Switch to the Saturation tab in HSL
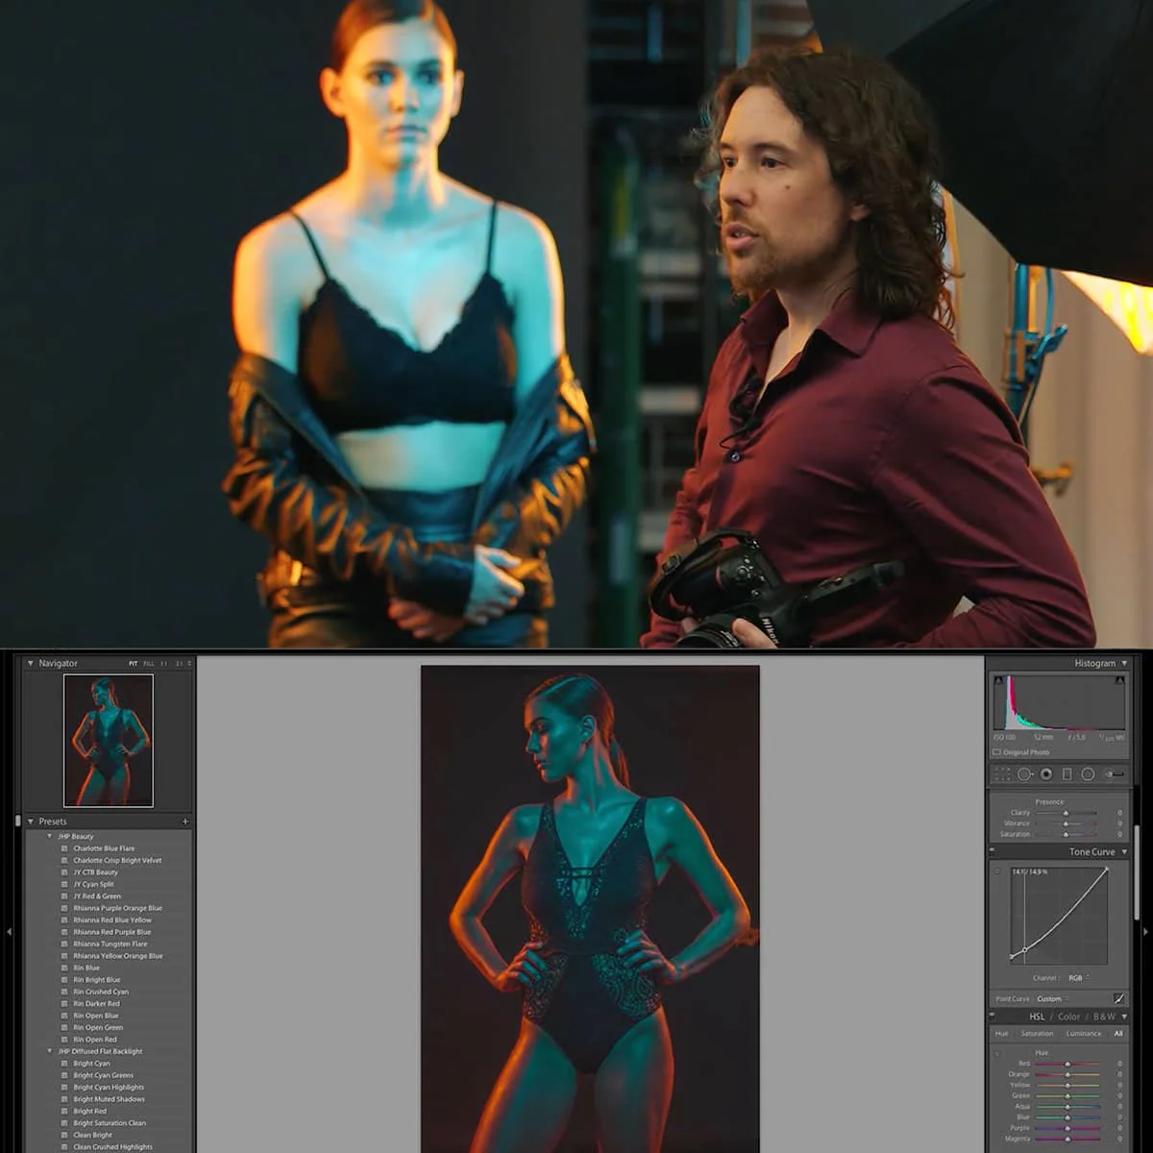 point(1038,1033)
